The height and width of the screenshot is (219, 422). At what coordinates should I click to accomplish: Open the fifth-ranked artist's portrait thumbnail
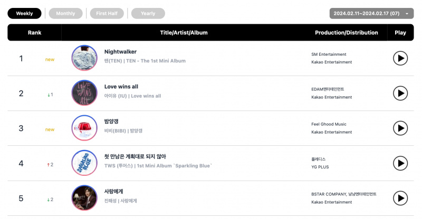[84, 198]
